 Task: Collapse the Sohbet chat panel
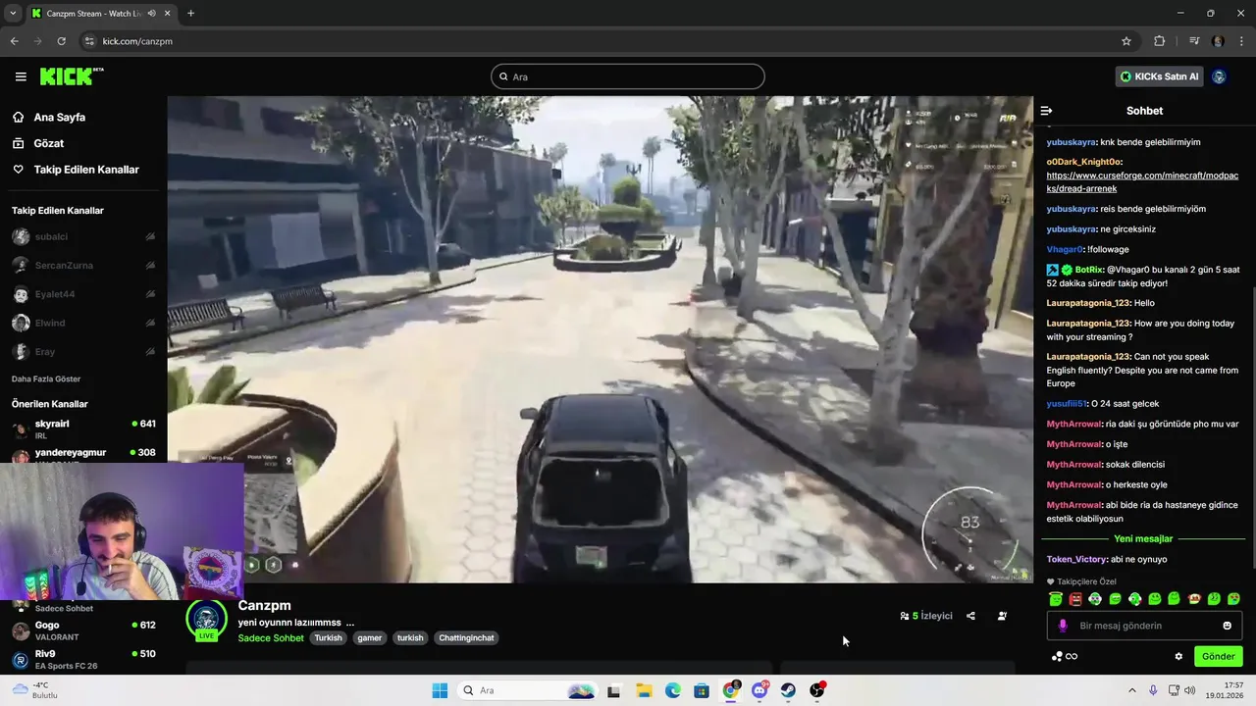pyautogui.click(x=1046, y=111)
